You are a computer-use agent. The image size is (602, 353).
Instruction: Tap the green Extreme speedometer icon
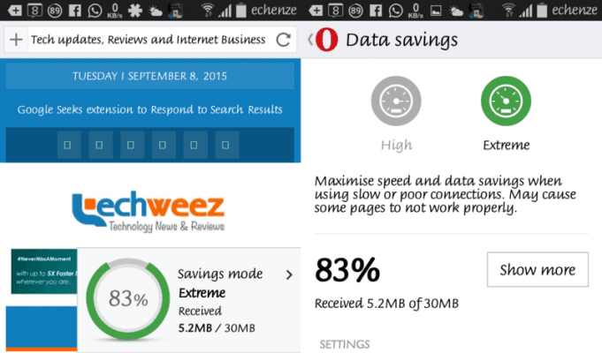point(506,101)
